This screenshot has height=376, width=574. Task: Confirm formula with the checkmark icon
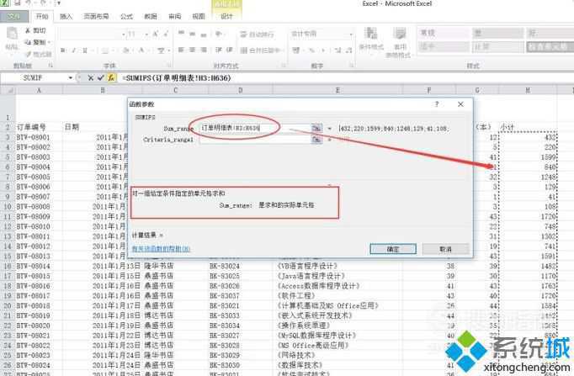click(x=100, y=77)
